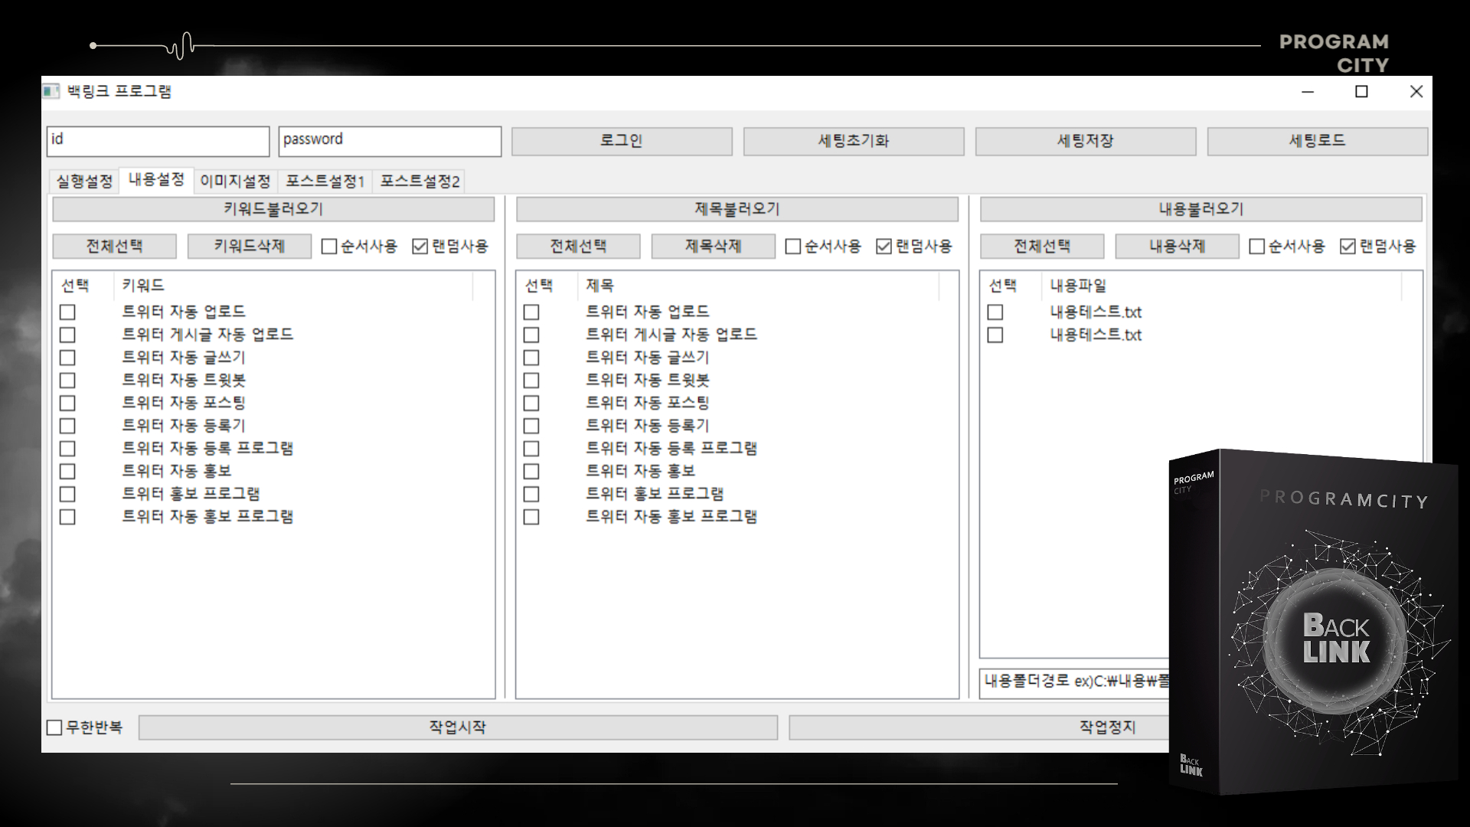This screenshot has width=1470, height=827.
Task: Check title row 트위터 자동 등록 프로그램
Action: coord(531,449)
